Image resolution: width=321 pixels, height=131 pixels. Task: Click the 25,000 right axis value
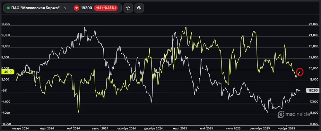click(x=313, y=24)
